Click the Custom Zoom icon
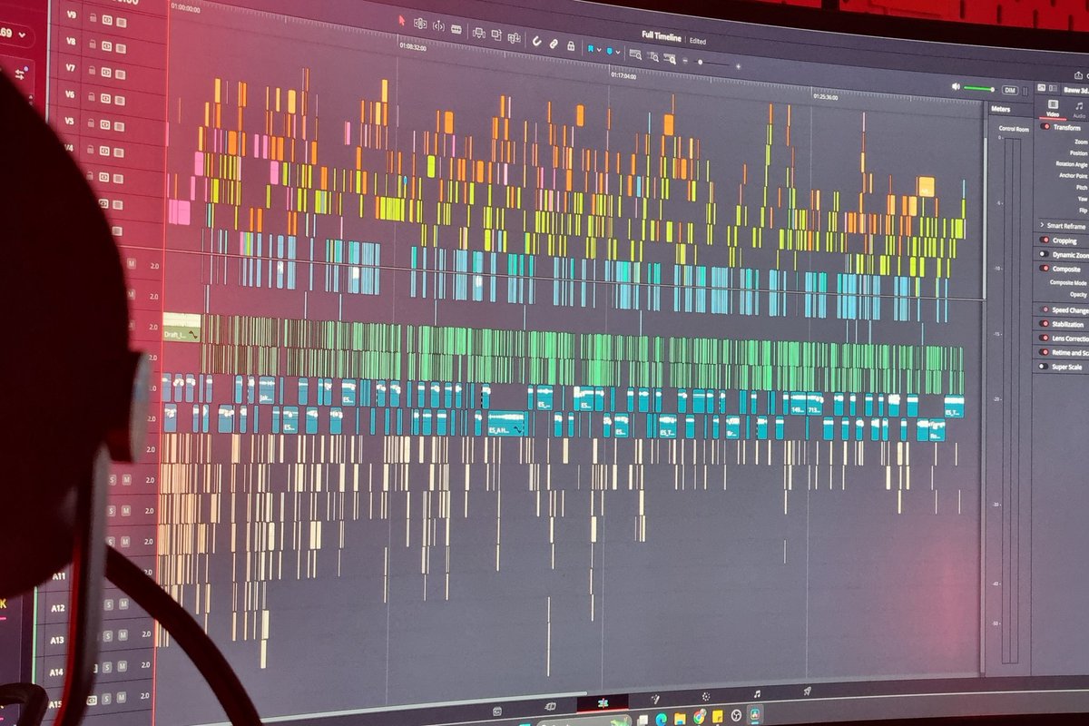 coord(670,59)
